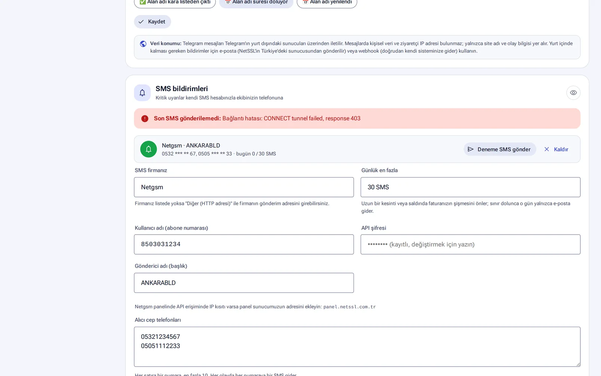601x376 pixels.
Task: Toggle the "Alan adı süresi doluyor" chip
Action: tap(256, 2)
